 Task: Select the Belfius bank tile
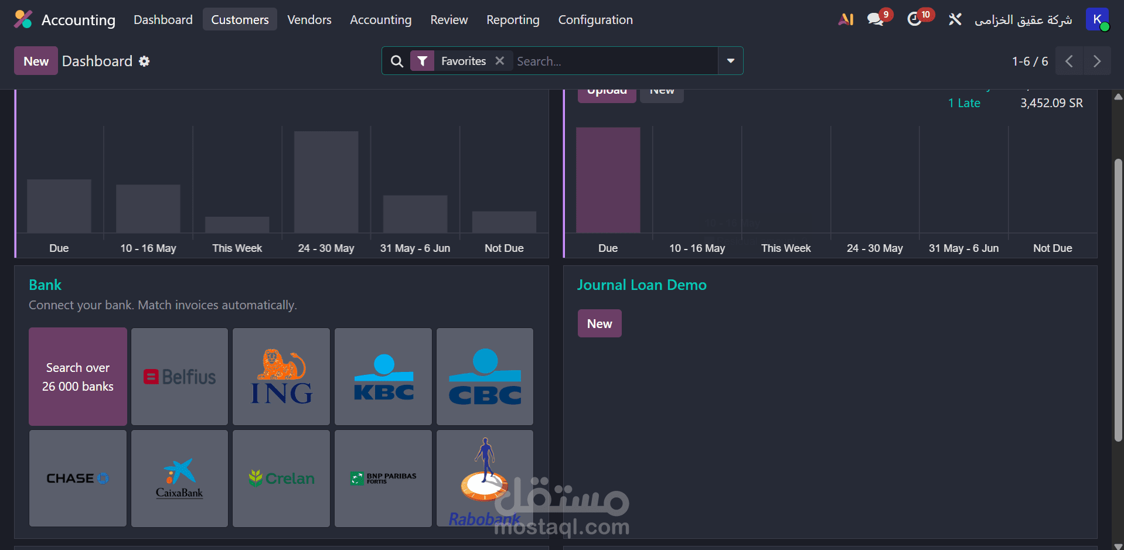tap(179, 377)
